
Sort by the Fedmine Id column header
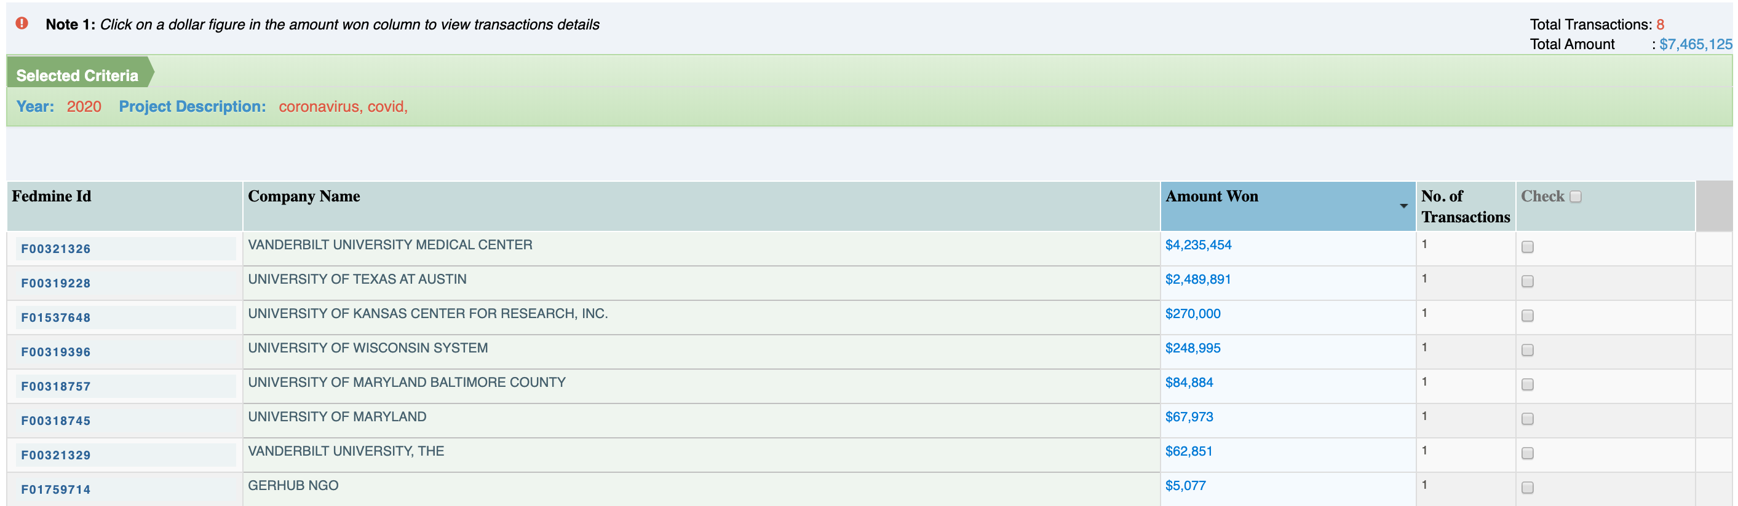pos(51,197)
